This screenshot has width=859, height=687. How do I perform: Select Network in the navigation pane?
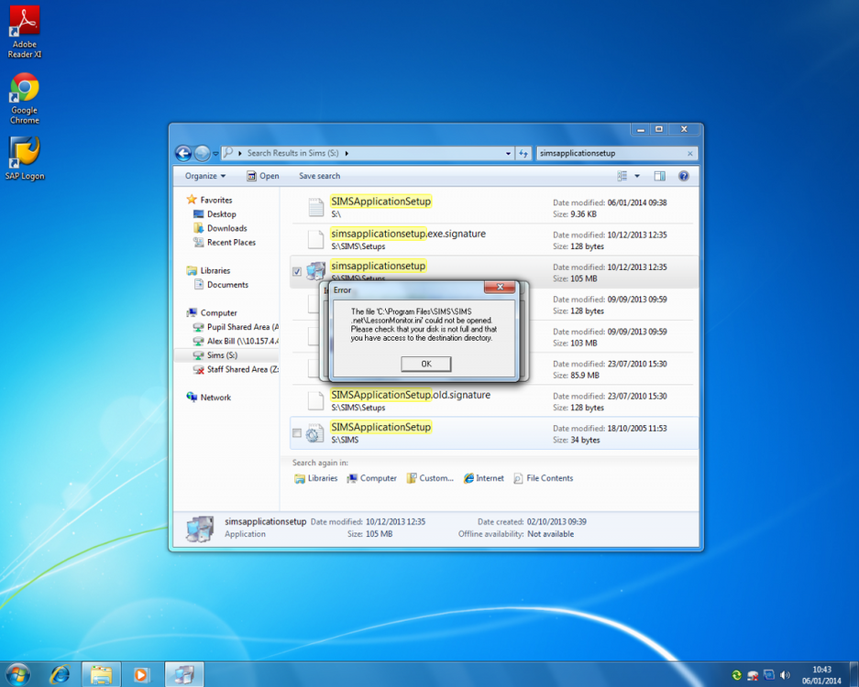tap(209, 398)
